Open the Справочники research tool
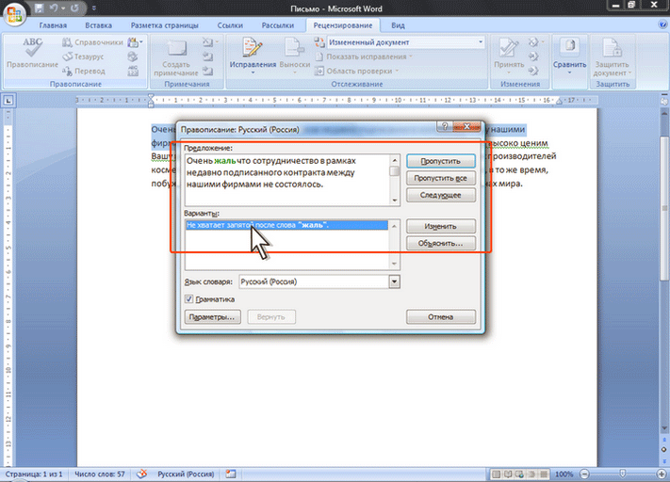 (x=92, y=42)
